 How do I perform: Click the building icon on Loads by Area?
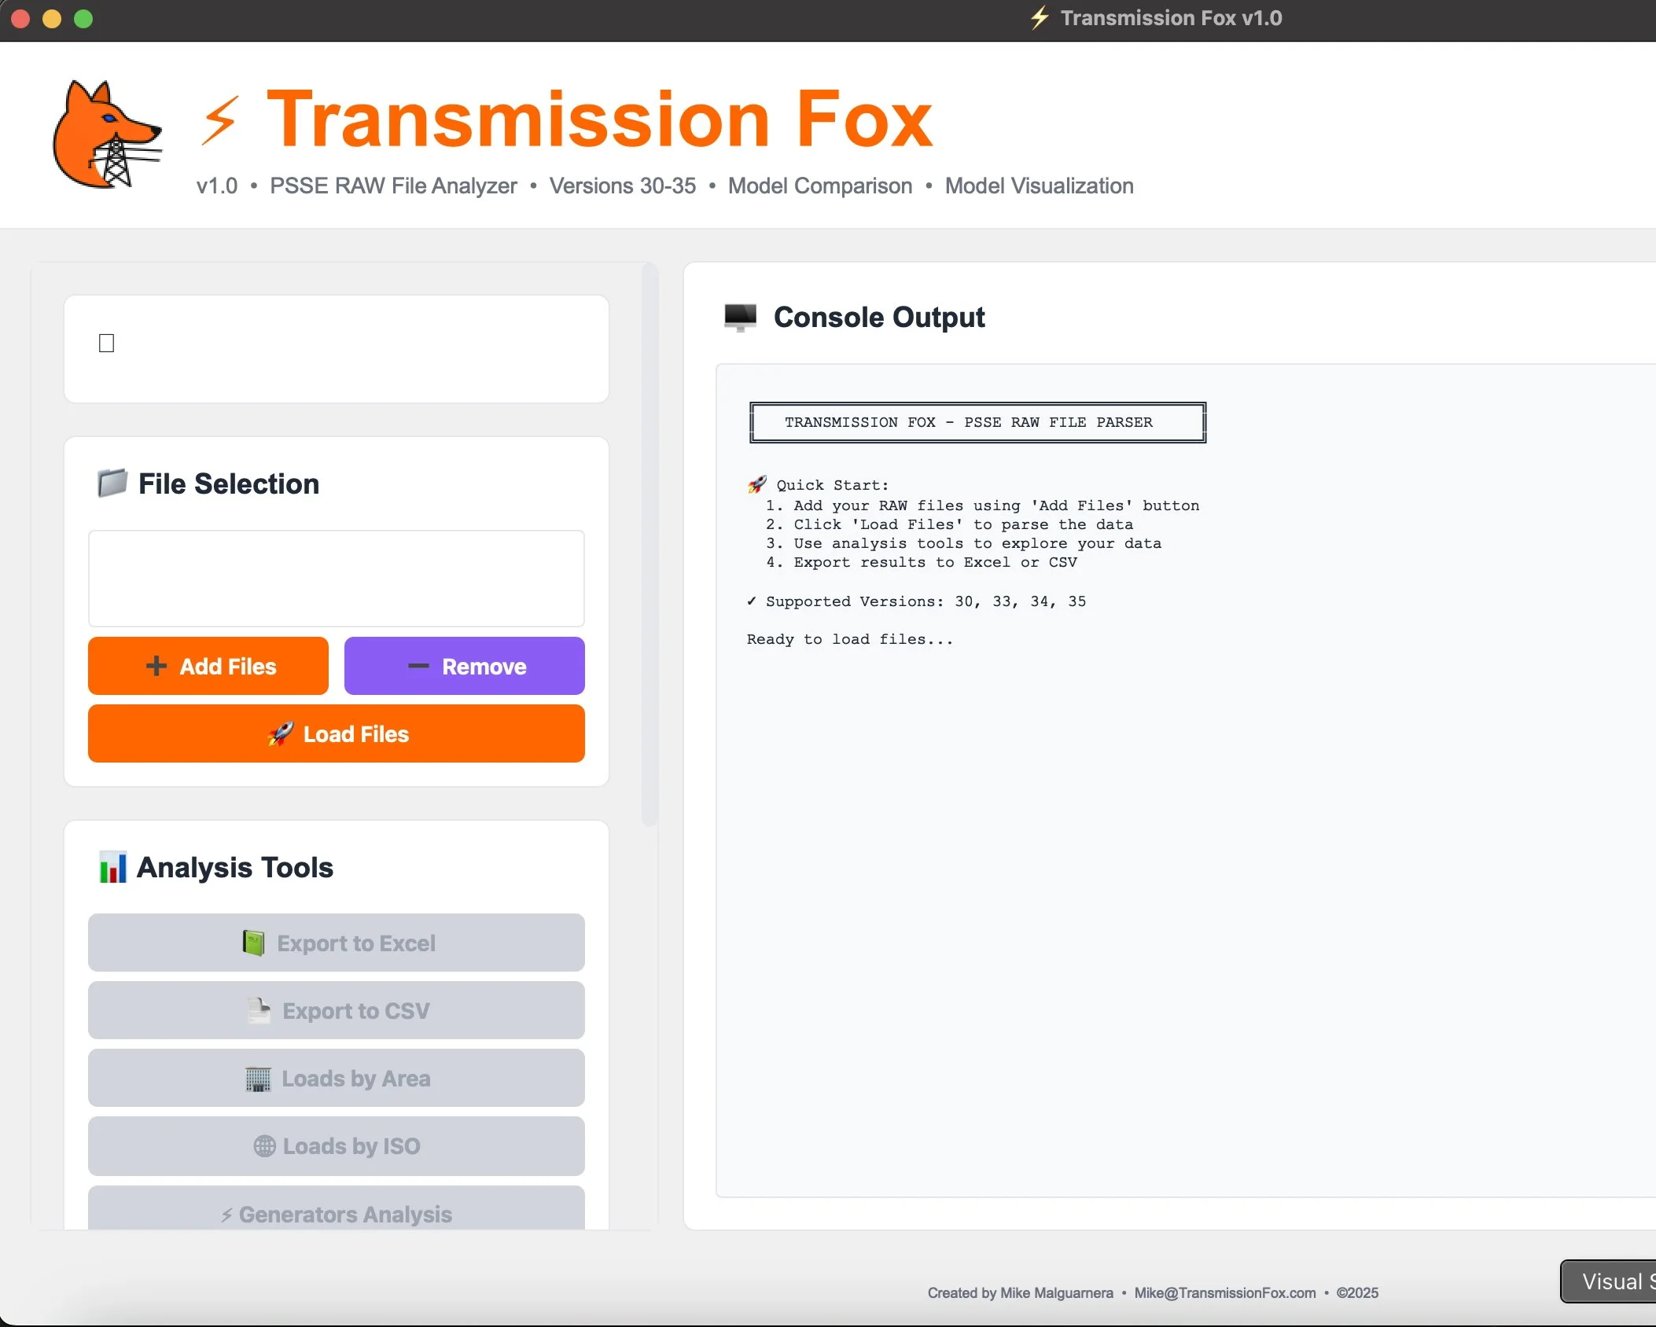pyautogui.click(x=259, y=1078)
